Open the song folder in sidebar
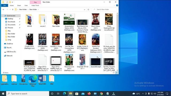This screenshot has width=171, height=96. click(9, 40)
